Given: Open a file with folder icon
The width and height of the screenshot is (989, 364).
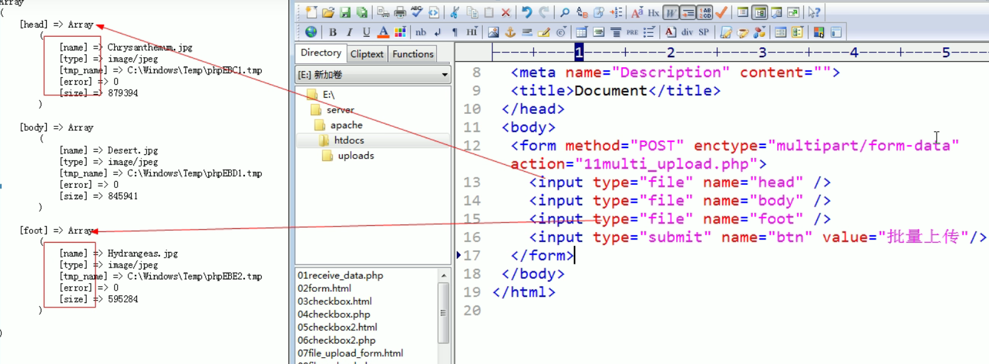Looking at the screenshot, I should [328, 12].
